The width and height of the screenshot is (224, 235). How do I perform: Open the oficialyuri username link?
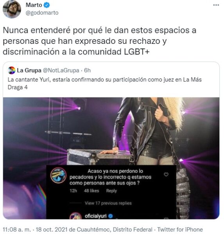pyautogui.click(x=96, y=216)
